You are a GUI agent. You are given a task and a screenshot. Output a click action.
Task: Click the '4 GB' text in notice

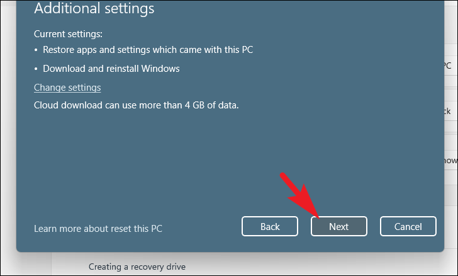coord(194,105)
